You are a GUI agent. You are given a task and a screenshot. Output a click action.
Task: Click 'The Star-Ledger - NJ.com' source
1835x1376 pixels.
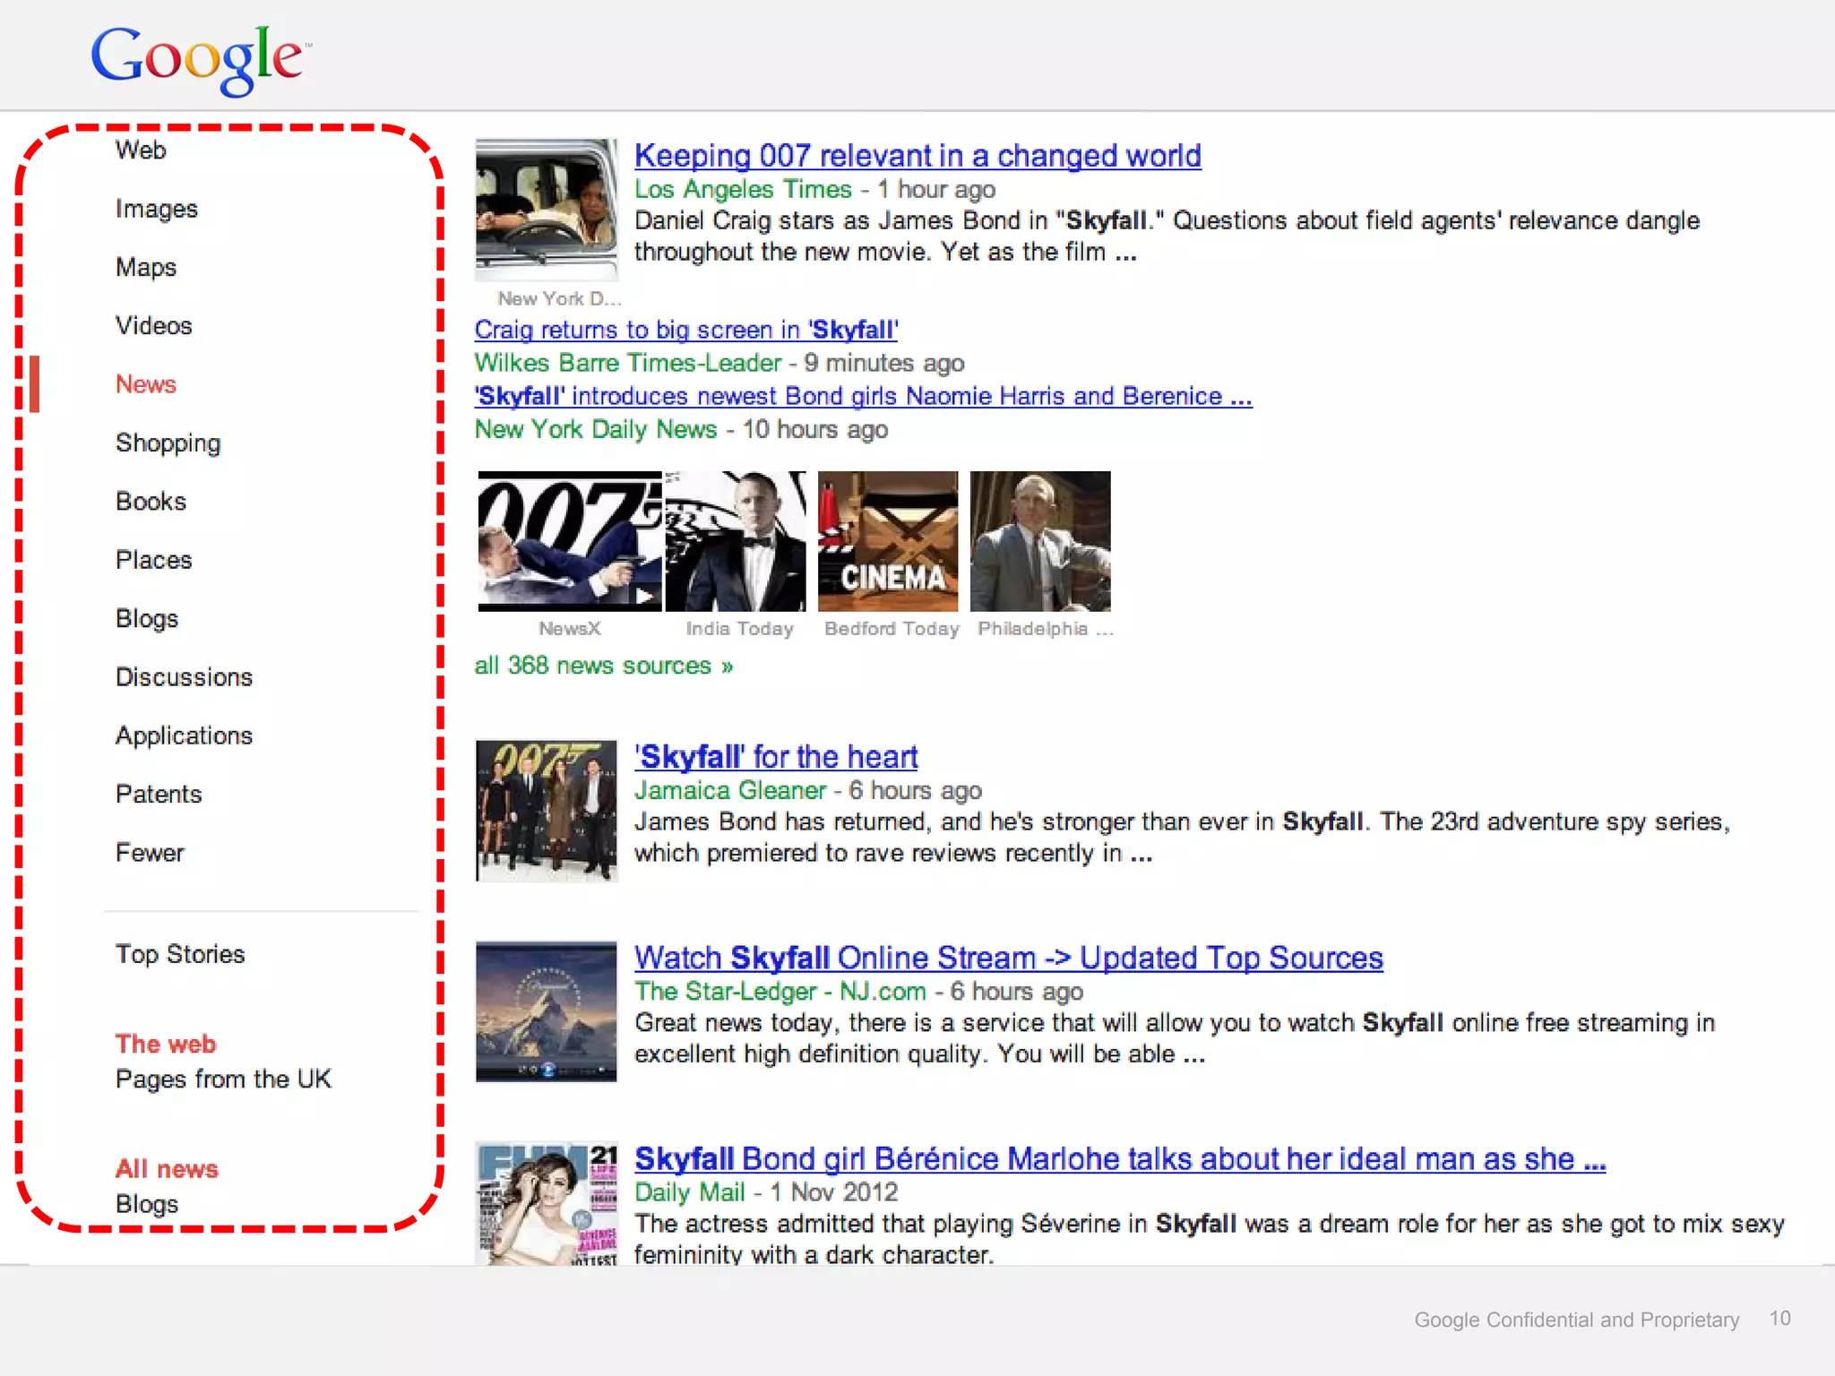pyautogui.click(x=780, y=992)
